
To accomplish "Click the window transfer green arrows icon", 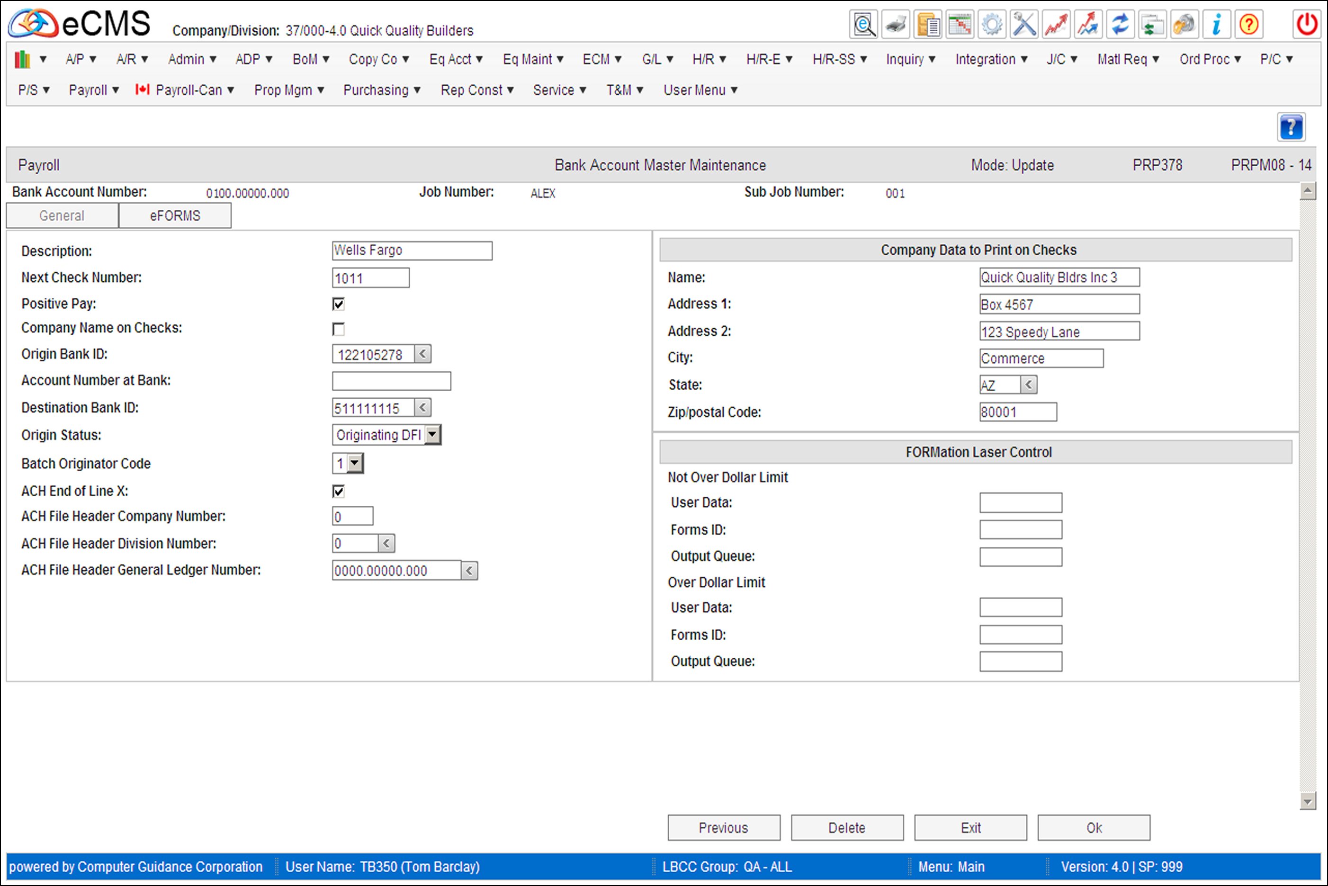I will point(1152,24).
